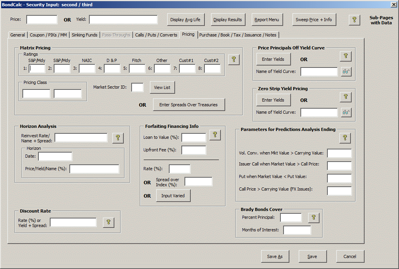The image size is (399, 269).
Task: Open help for Matrix Pricing ratings
Action: [234, 59]
